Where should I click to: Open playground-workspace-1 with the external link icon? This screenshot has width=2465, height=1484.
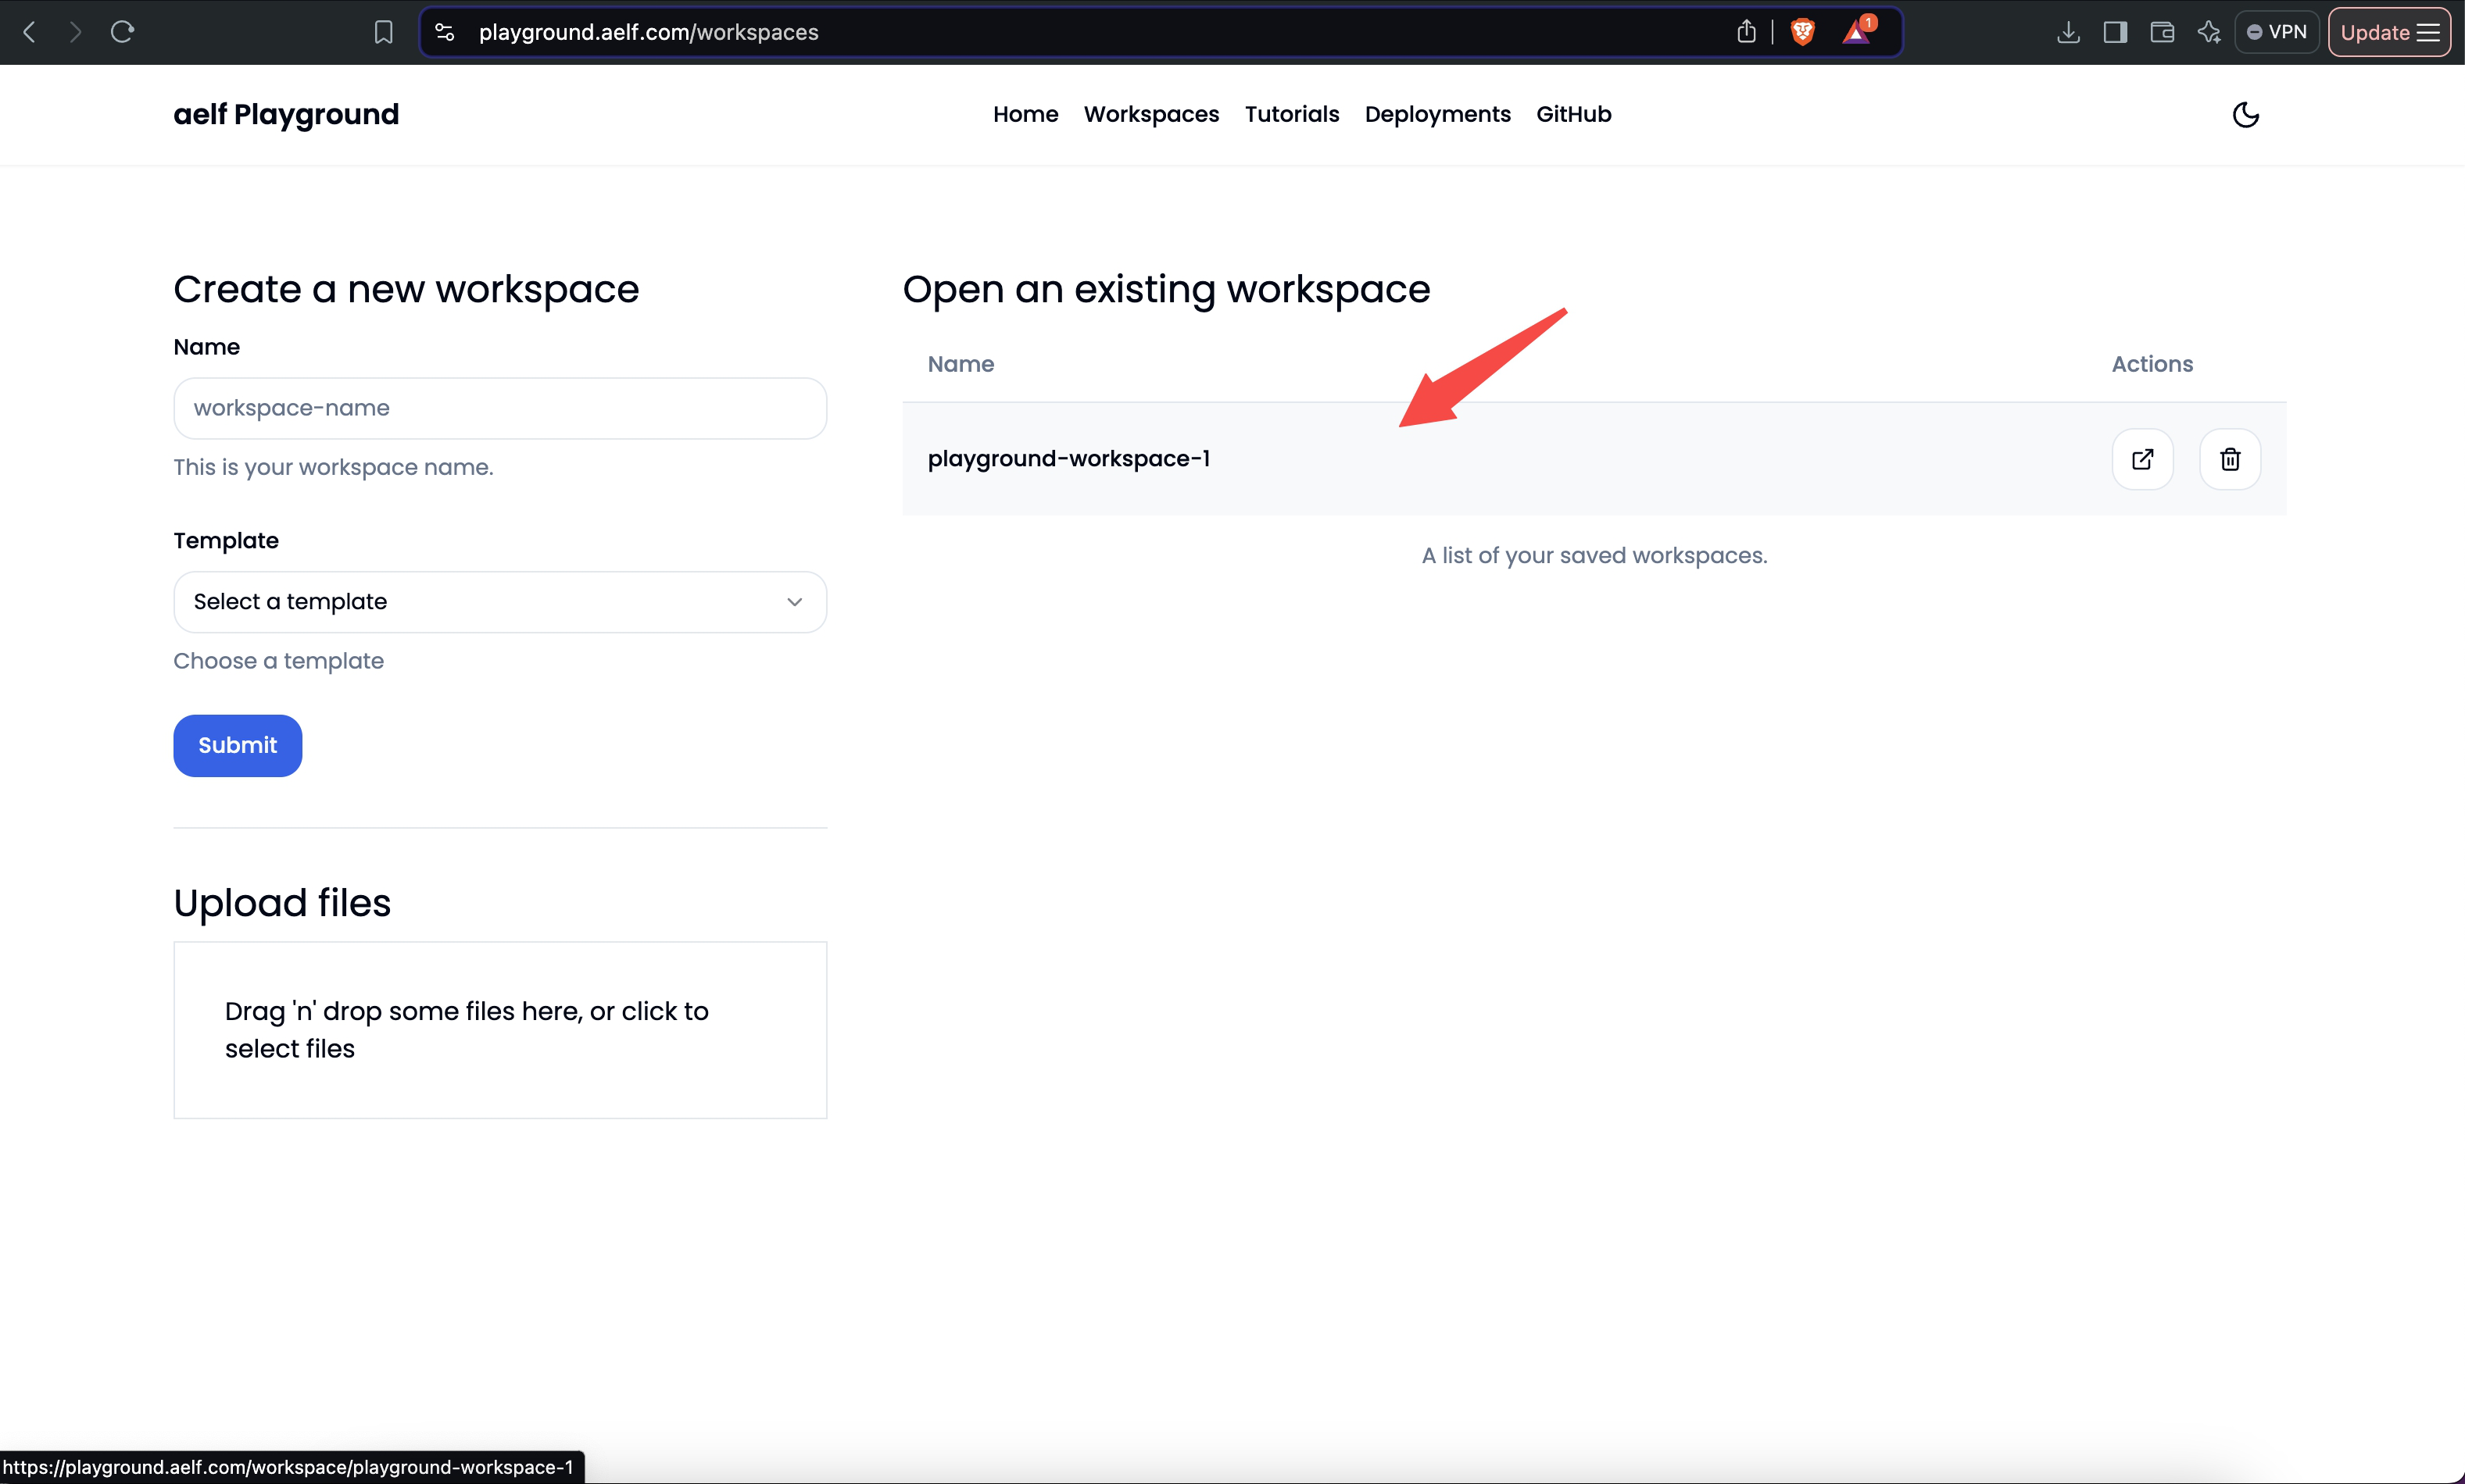[2142, 459]
